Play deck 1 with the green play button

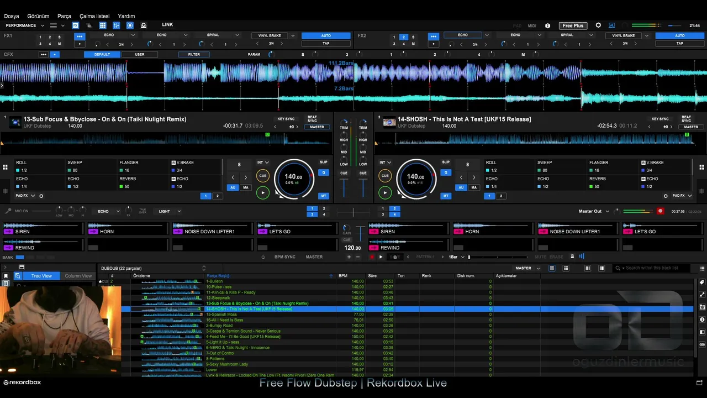(x=263, y=192)
